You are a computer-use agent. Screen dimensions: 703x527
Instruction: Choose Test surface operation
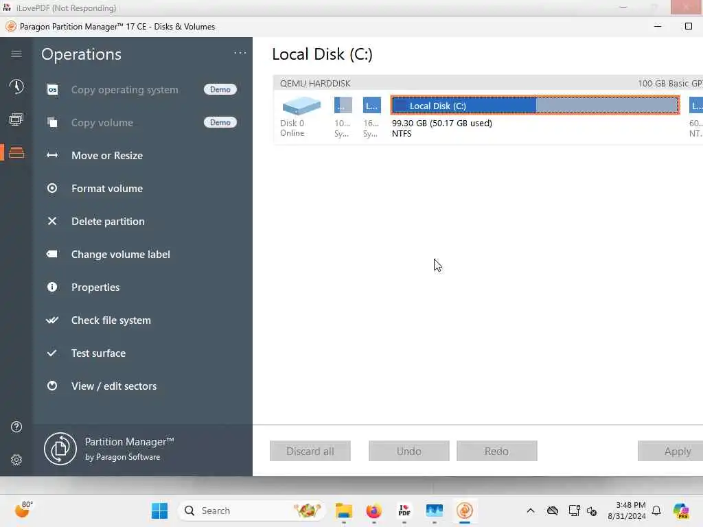click(x=98, y=353)
